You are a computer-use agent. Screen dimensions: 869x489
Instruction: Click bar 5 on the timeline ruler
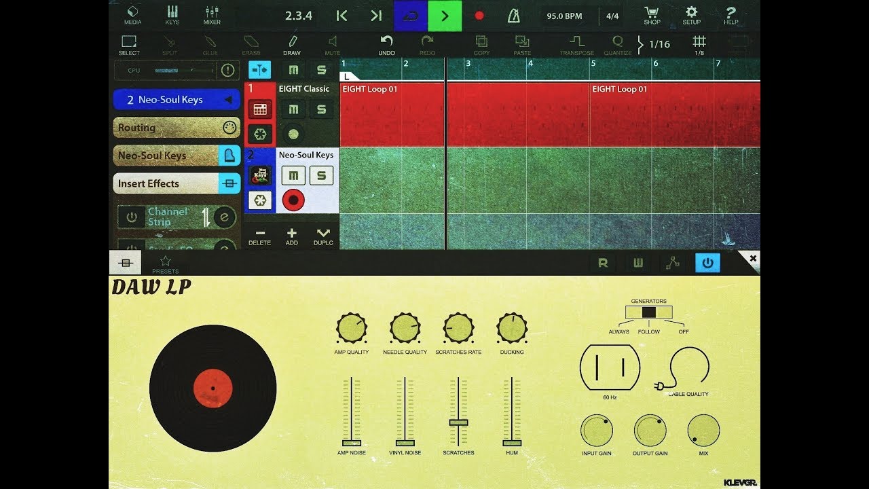593,64
